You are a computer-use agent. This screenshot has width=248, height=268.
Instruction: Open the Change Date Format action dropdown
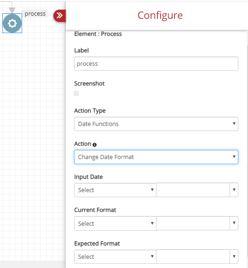(156, 157)
